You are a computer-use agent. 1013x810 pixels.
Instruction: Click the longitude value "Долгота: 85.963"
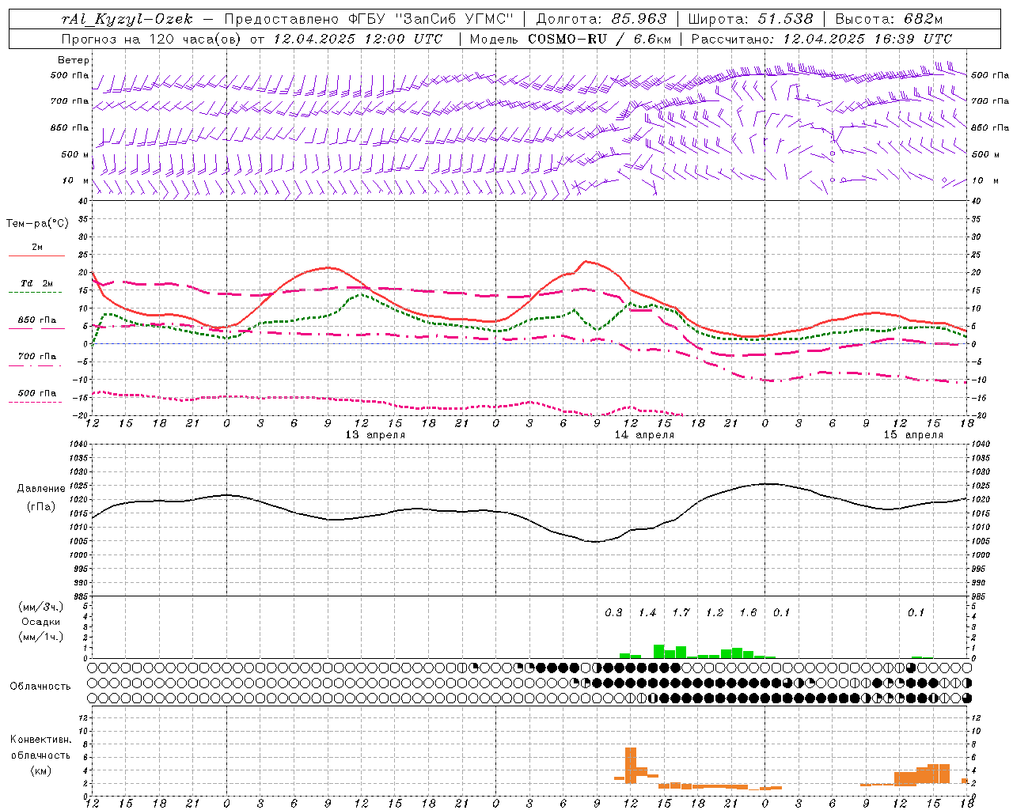tap(601, 19)
